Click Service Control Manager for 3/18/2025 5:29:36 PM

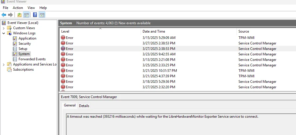tap(257, 82)
